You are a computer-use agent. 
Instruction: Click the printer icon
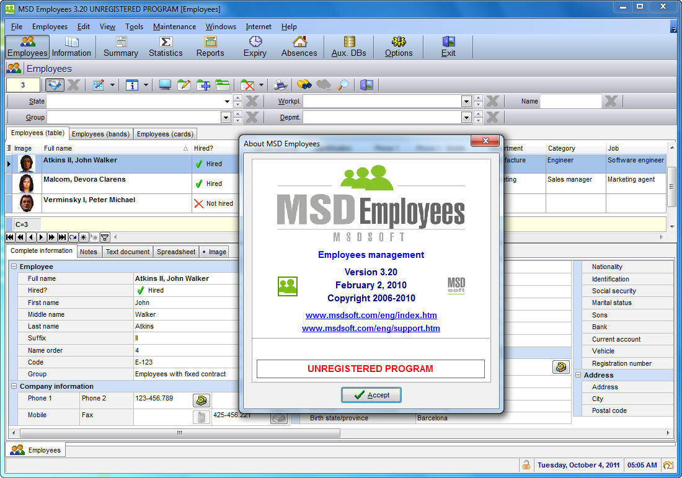(280, 85)
